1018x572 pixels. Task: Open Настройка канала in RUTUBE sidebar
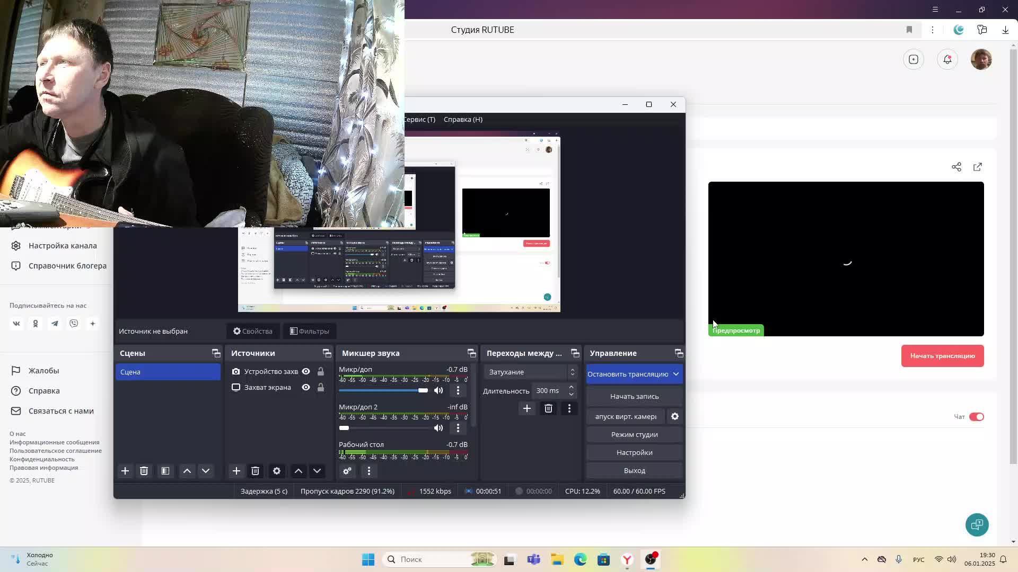(x=63, y=246)
